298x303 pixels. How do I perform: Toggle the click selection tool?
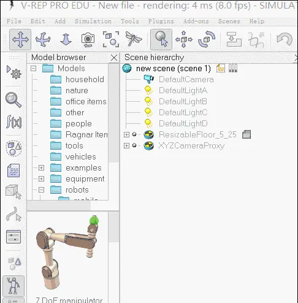point(161,39)
